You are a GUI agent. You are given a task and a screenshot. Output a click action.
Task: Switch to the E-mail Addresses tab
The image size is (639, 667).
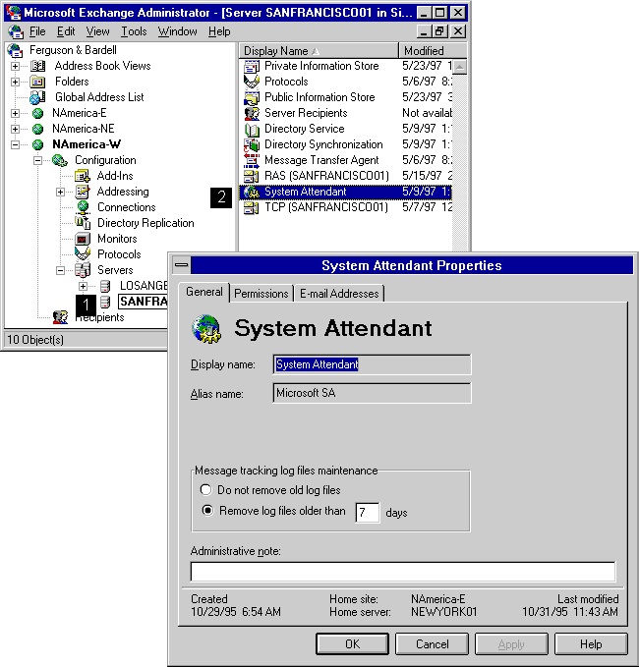[x=339, y=294]
